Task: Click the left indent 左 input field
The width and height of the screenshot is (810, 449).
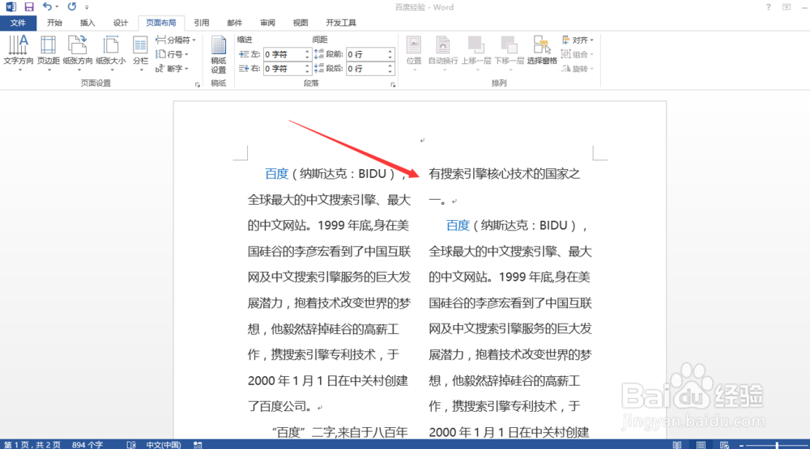Action: point(283,54)
